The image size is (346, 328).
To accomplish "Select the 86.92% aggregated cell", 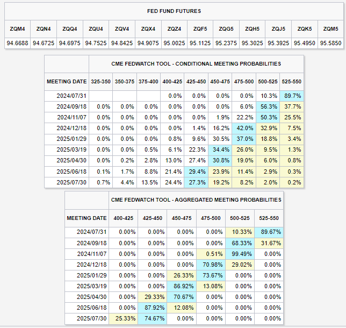I will 182,286.
